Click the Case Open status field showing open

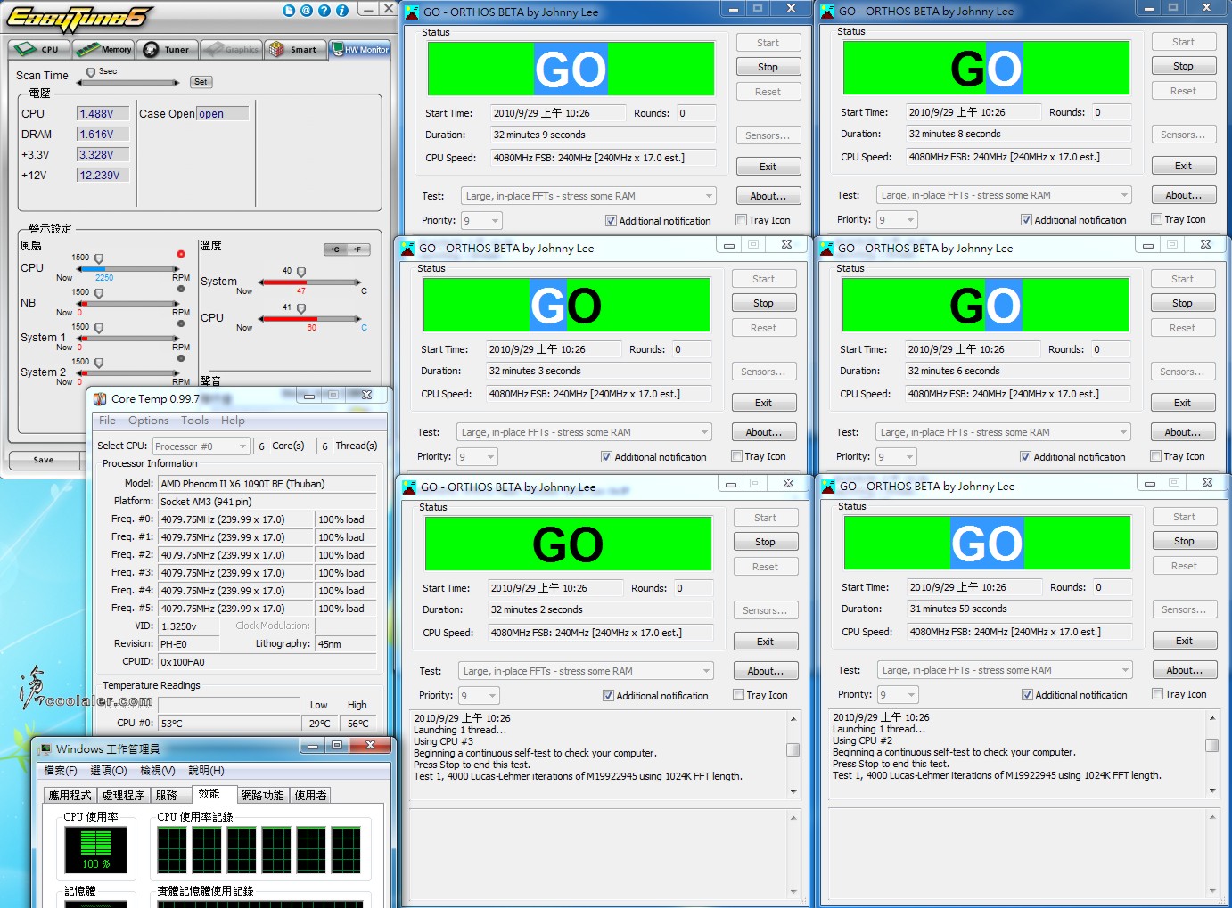(x=223, y=114)
